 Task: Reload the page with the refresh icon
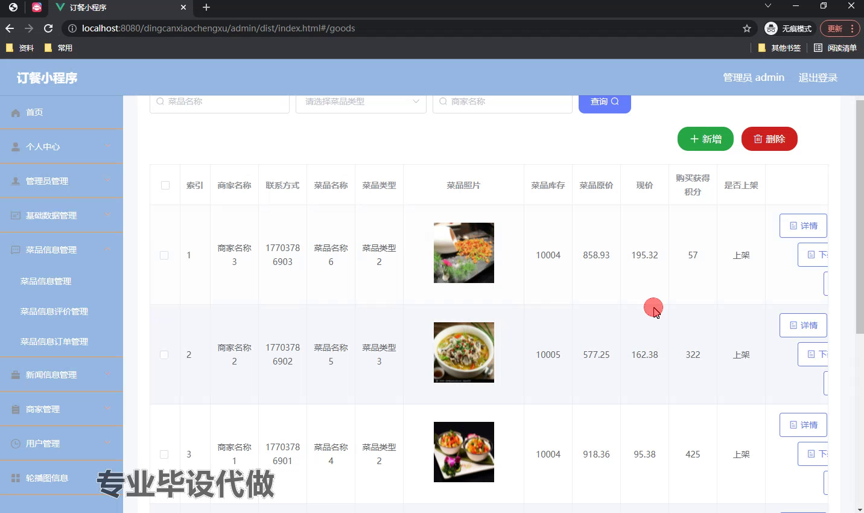point(48,28)
